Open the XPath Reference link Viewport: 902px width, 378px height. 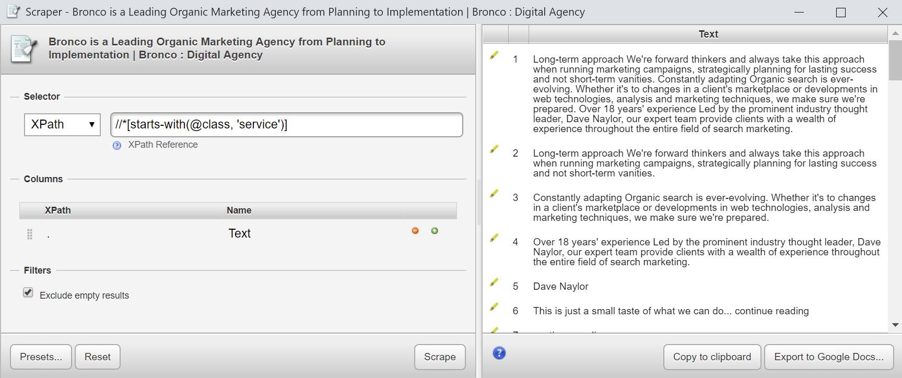coord(163,145)
